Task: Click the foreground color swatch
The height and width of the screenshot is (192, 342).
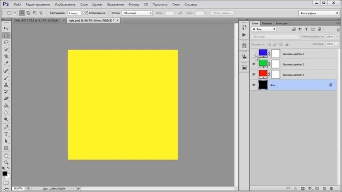Action: pyautogui.click(x=5, y=173)
